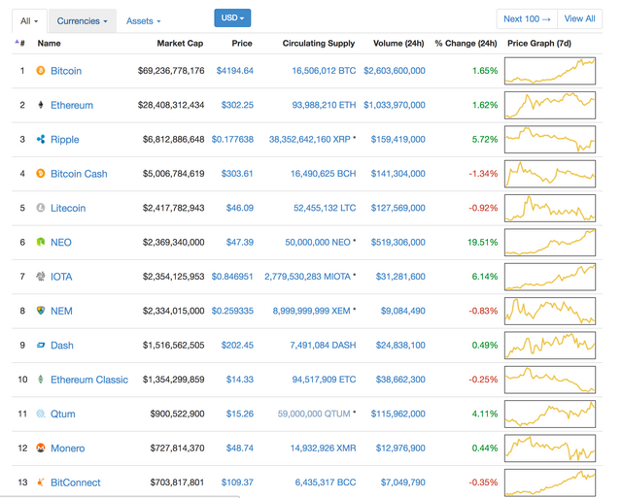Go to Next 100 listings
622x498 pixels.
point(527,18)
